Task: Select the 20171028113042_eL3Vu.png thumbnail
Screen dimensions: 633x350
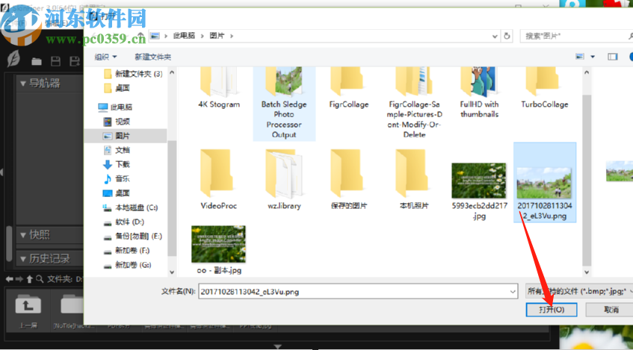Action: (545, 182)
